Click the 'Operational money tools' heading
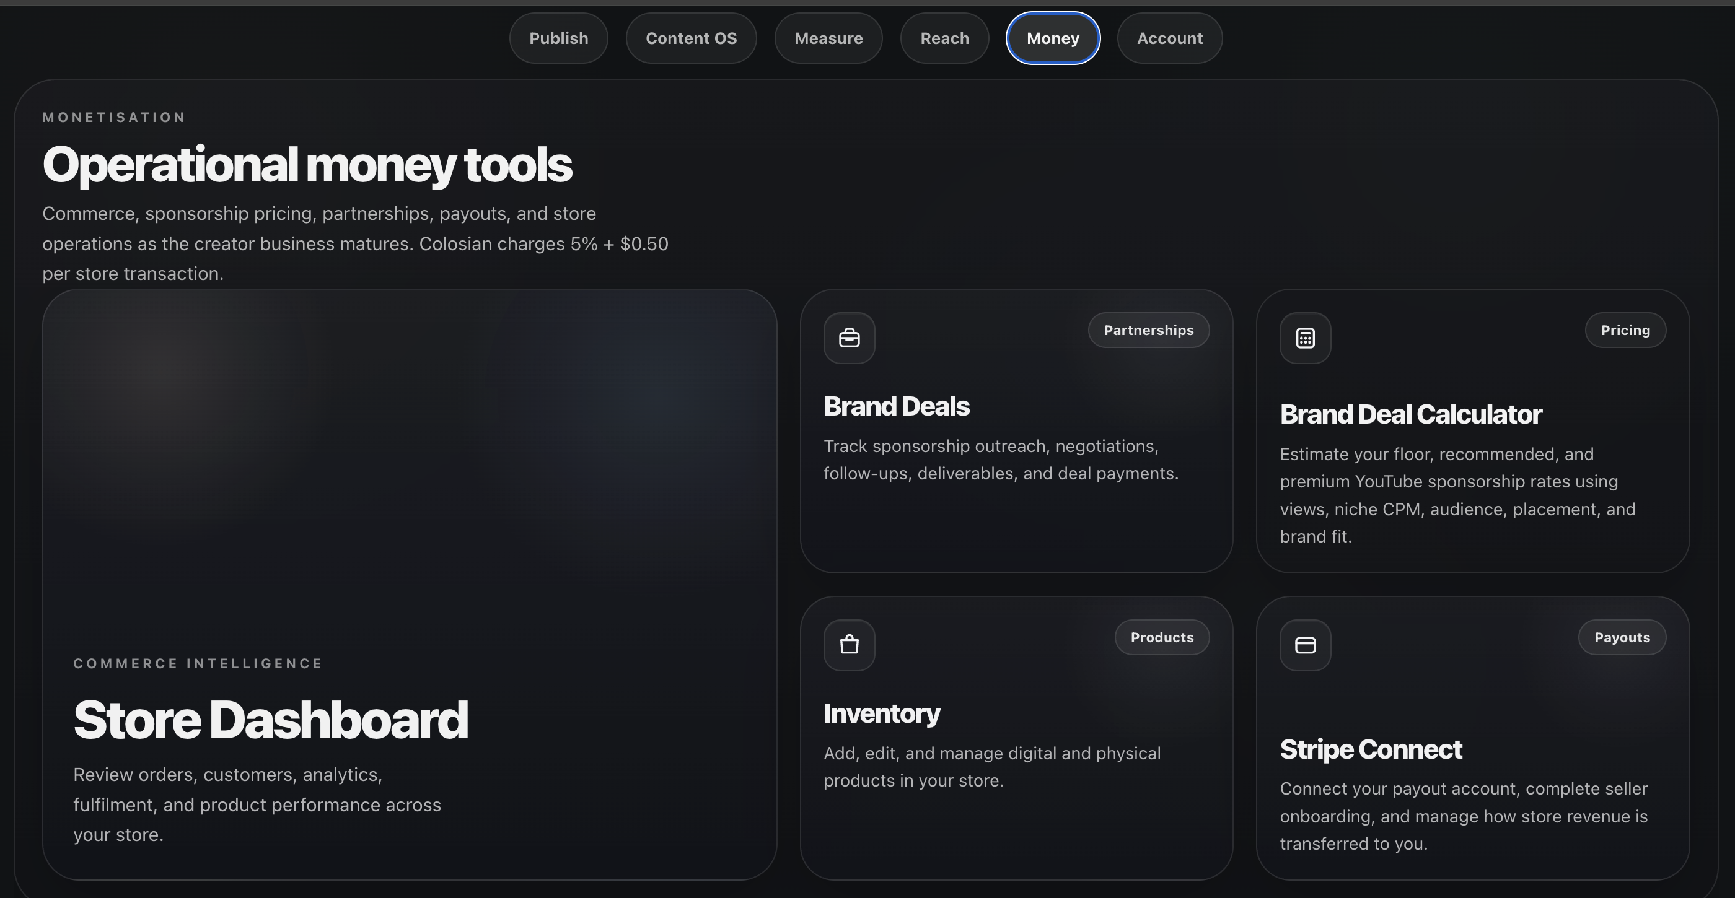This screenshot has width=1735, height=898. click(307, 165)
